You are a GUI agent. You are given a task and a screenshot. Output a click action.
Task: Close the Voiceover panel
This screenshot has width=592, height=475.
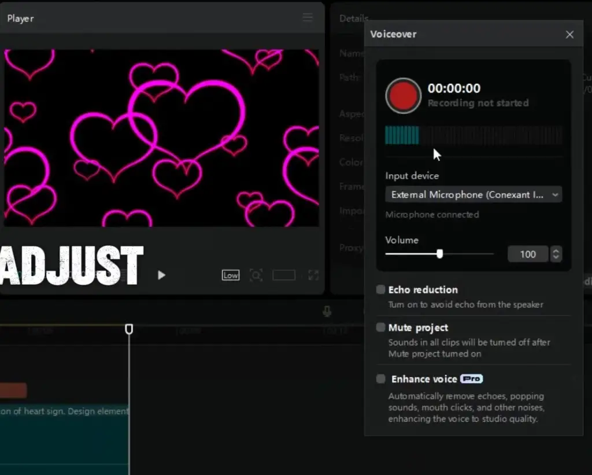[569, 35]
